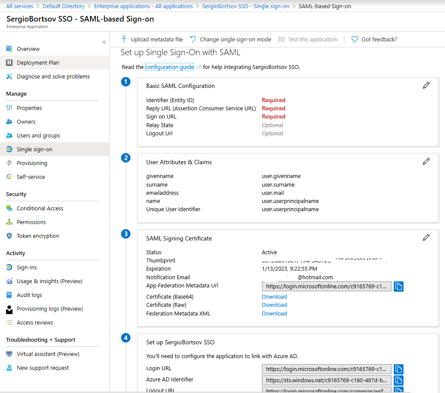The image size is (445, 393).
Task: Edit the Basic SAML Configuration pencil icon
Action: pos(426,85)
